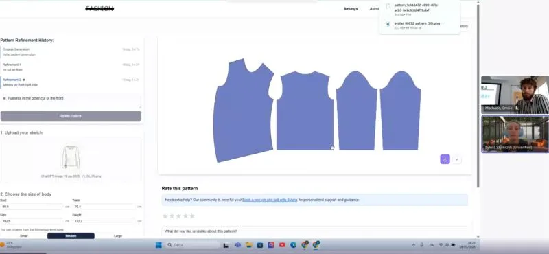Rate the pattern three stars
The height and width of the screenshot is (254, 549).
coord(178,216)
